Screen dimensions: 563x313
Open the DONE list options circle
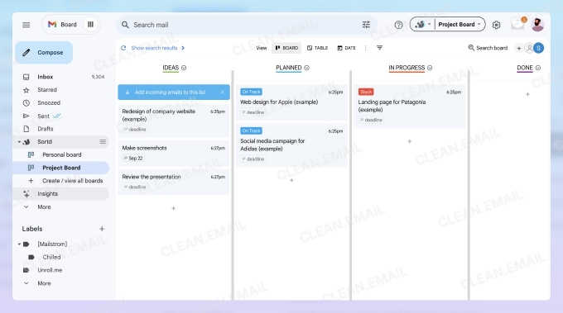(x=538, y=68)
